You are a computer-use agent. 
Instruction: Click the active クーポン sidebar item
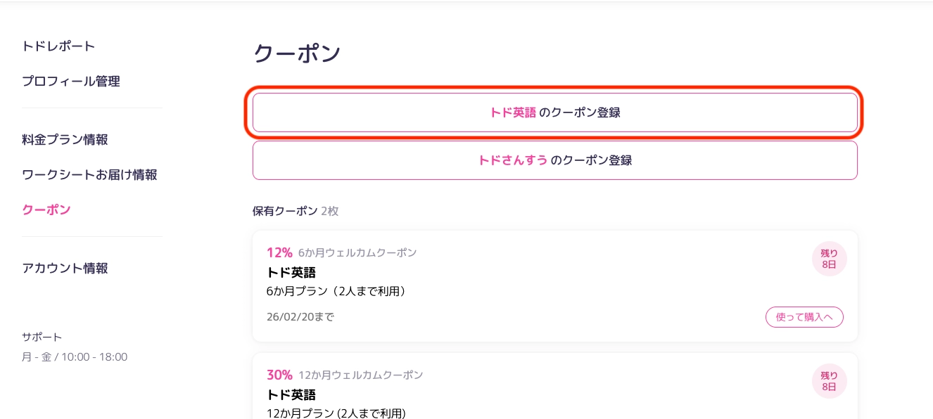click(46, 209)
